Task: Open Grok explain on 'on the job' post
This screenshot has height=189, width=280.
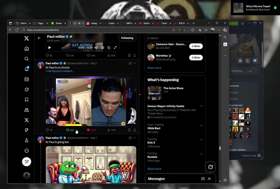Action: click(x=130, y=63)
